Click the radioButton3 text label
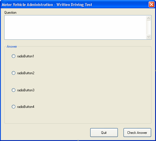The width and height of the screenshot is (156, 141). 26,90
